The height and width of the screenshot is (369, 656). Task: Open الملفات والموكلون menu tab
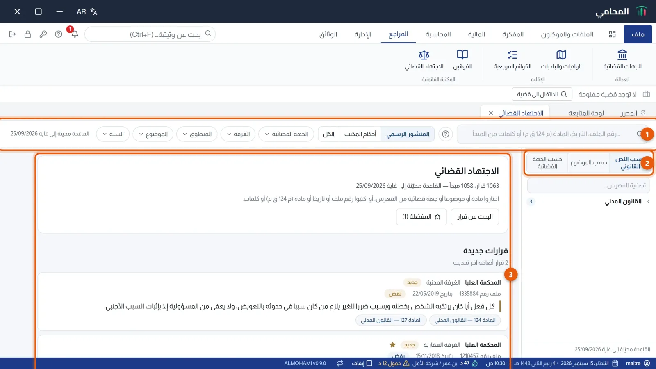pyautogui.click(x=567, y=34)
